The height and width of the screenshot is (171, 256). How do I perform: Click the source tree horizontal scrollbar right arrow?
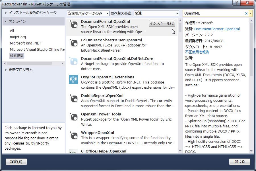[62, 63]
